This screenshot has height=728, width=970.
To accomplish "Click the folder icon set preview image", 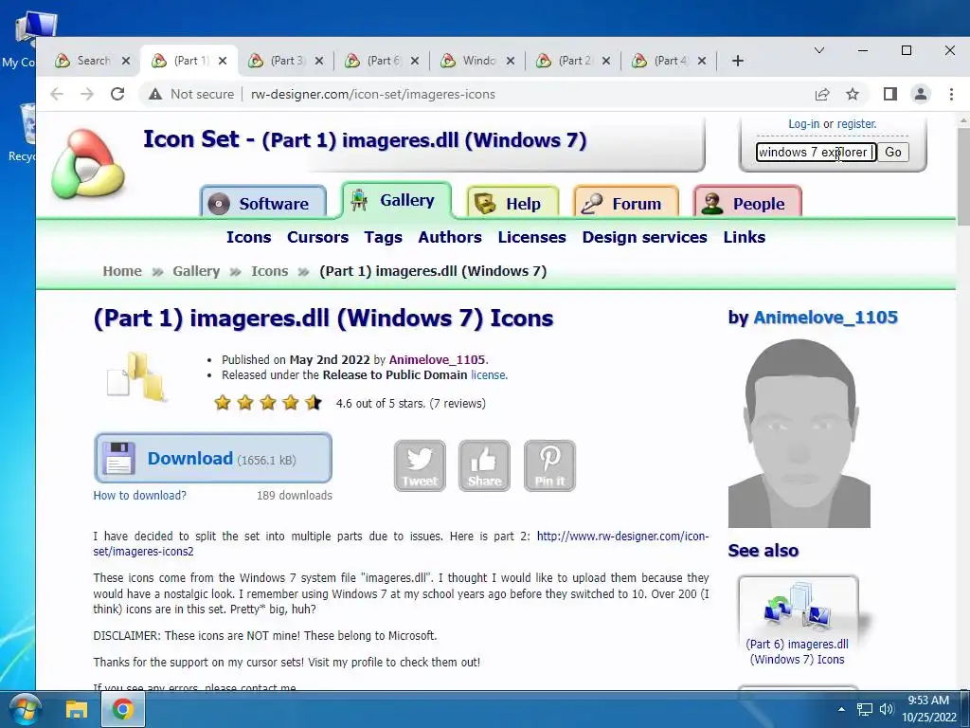I will 137,377.
